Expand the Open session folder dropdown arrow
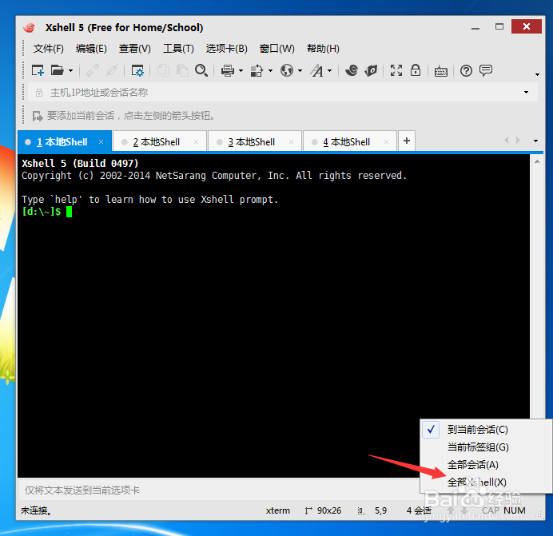This screenshot has height=536, width=553. tap(70, 71)
